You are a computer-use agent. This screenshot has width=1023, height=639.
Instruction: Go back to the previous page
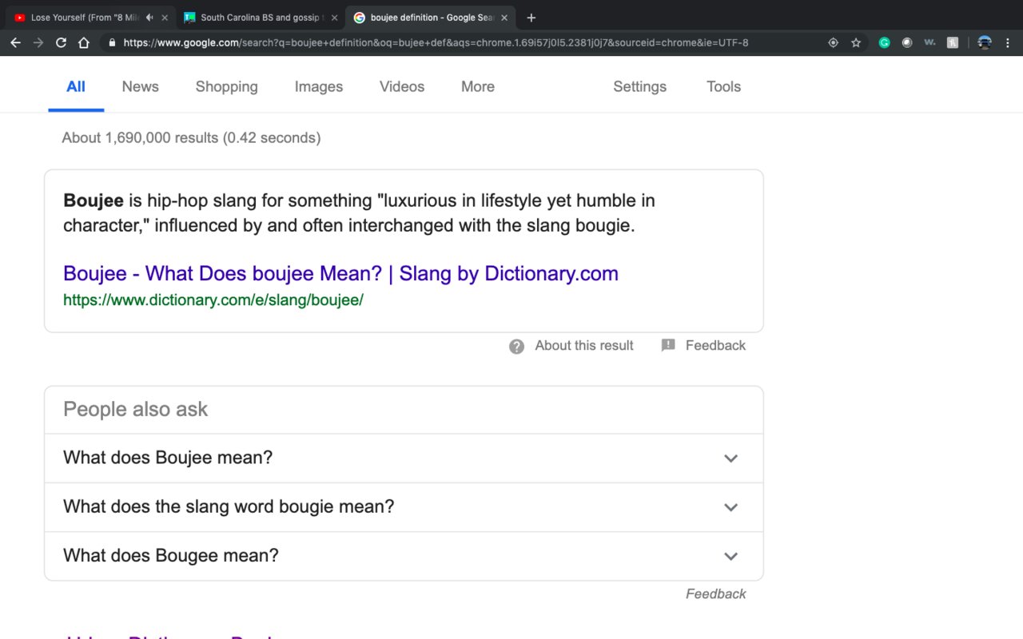[15, 43]
